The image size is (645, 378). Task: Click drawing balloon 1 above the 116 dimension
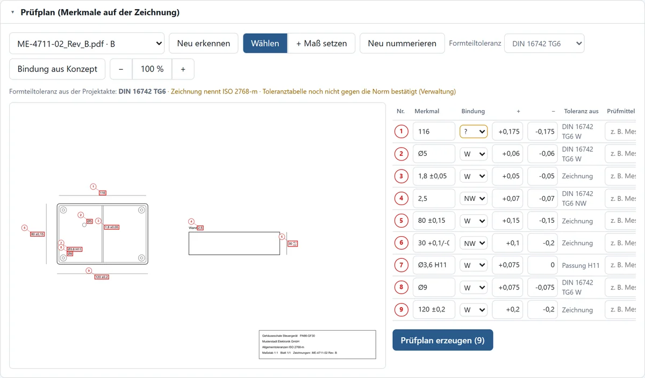[93, 187]
